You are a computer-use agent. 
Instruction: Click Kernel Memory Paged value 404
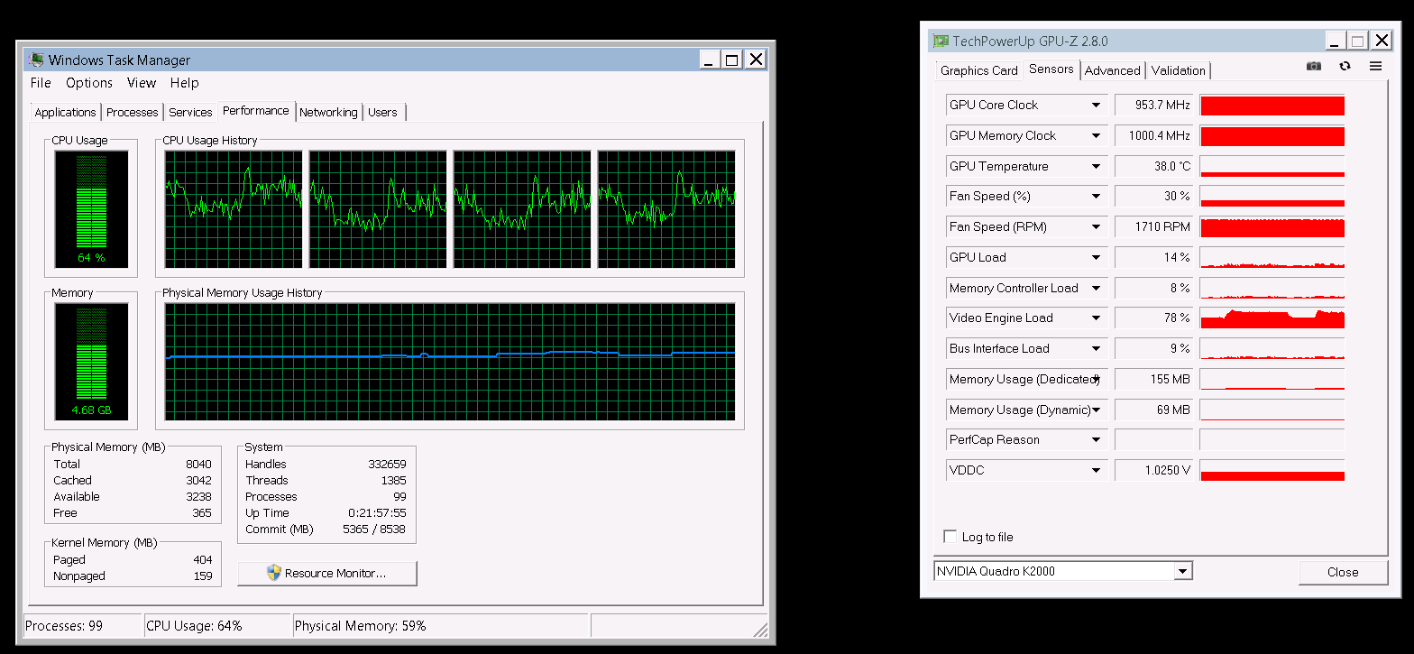tap(203, 559)
